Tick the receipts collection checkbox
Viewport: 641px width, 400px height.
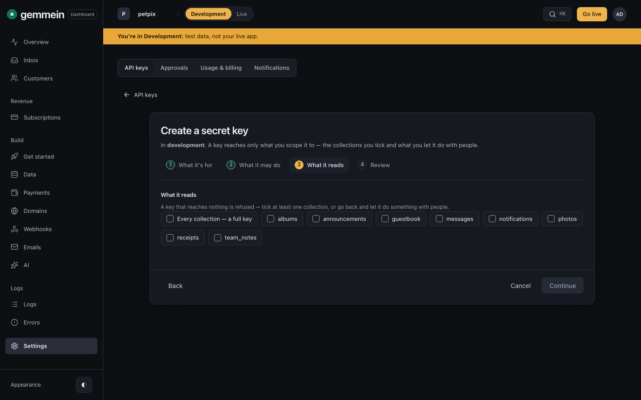pos(170,238)
